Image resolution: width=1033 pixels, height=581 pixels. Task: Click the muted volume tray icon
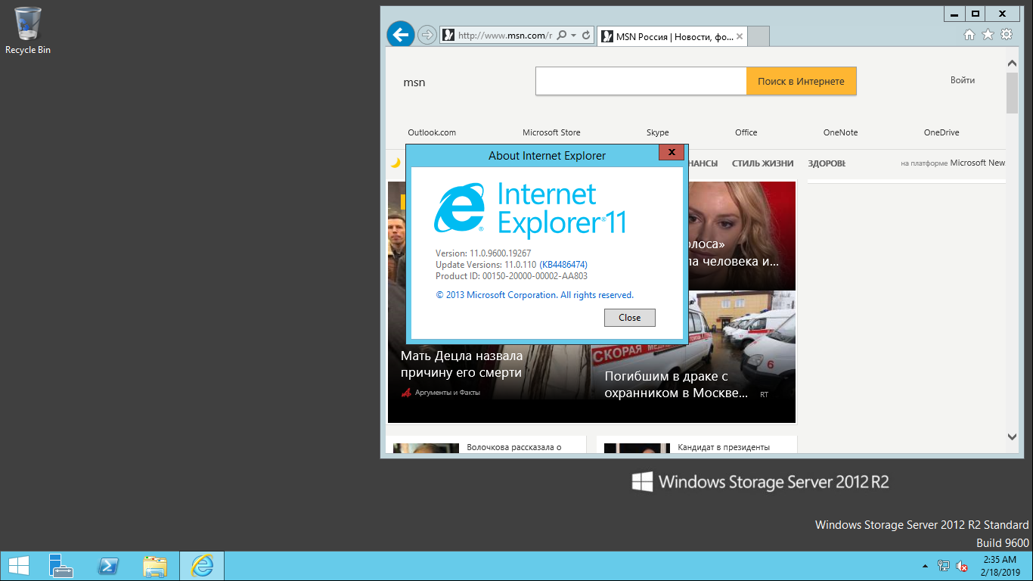coord(963,566)
